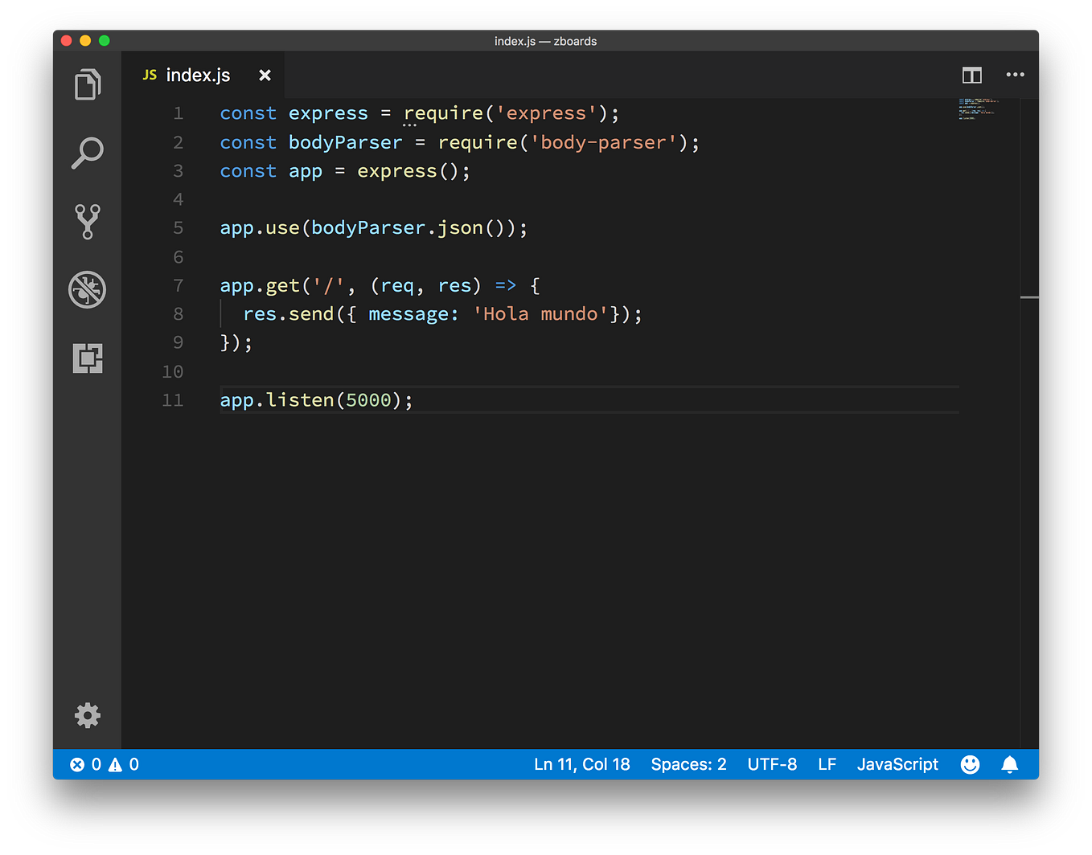Viewport: 1092px width, 855px height.
Task: Check errors via the error count indicator
Action: tap(85, 764)
